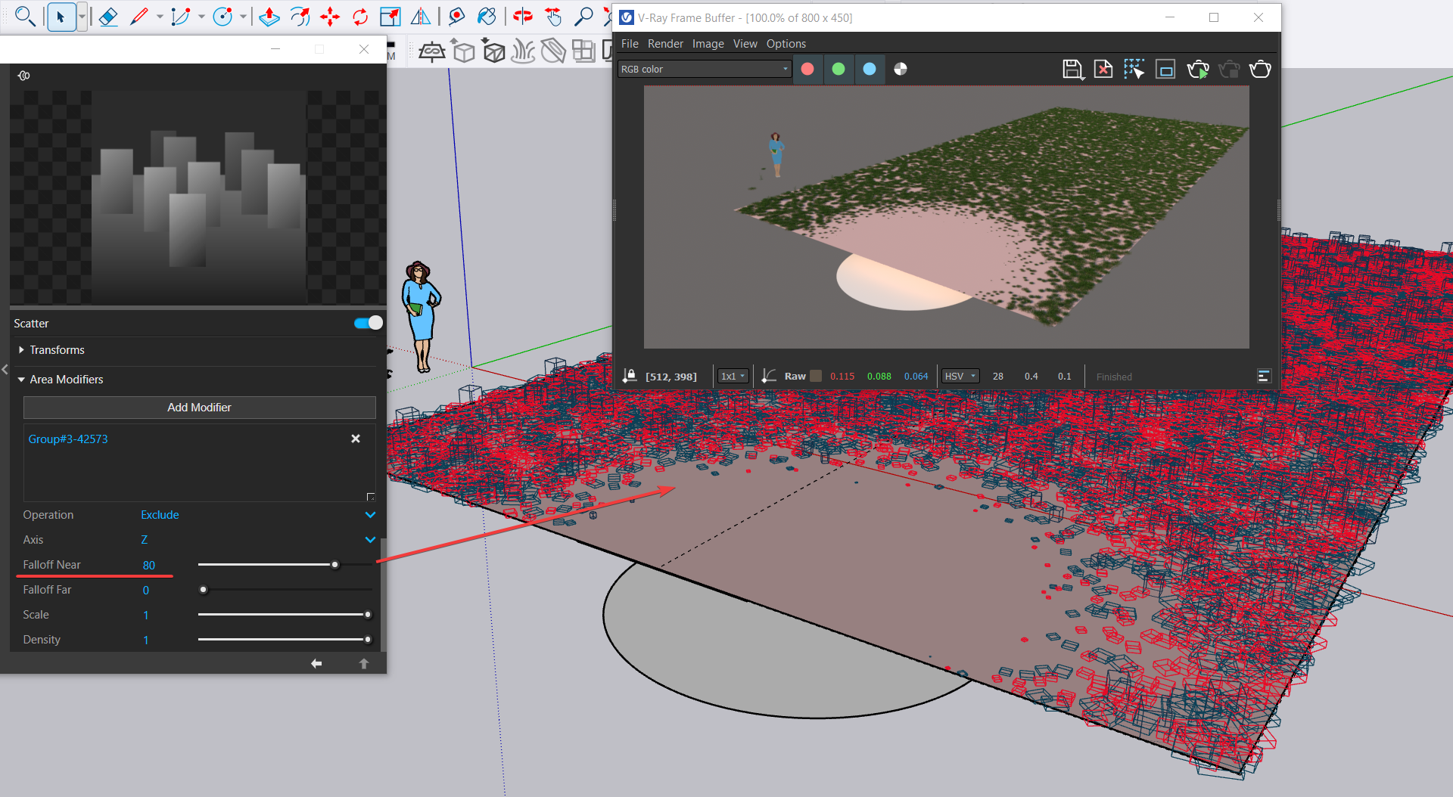This screenshot has height=797, width=1453.
Task: Enable follow mouse bucket tracking
Action: tap(1134, 70)
